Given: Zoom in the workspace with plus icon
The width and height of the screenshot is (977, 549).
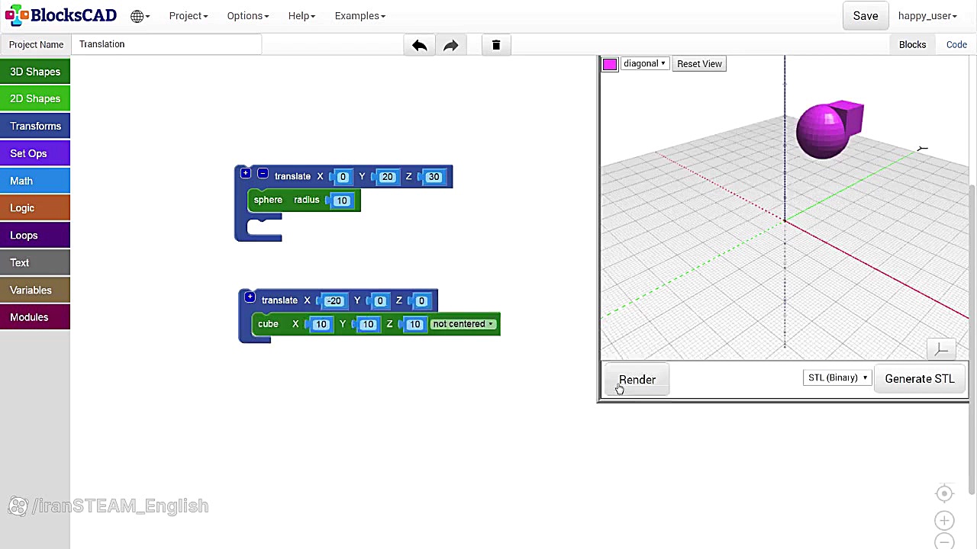Looking at the screenshot, I should pos(944,521).
